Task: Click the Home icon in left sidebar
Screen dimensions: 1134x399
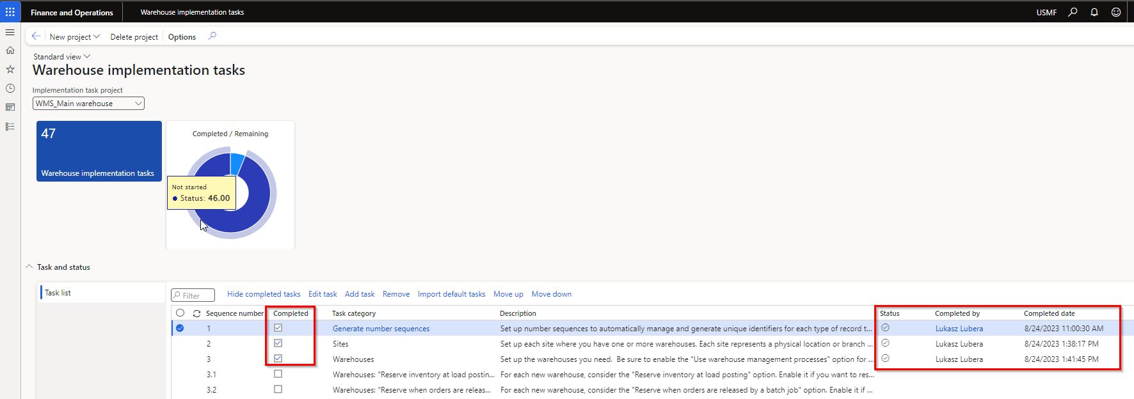Action: click(x=10, y=51)
